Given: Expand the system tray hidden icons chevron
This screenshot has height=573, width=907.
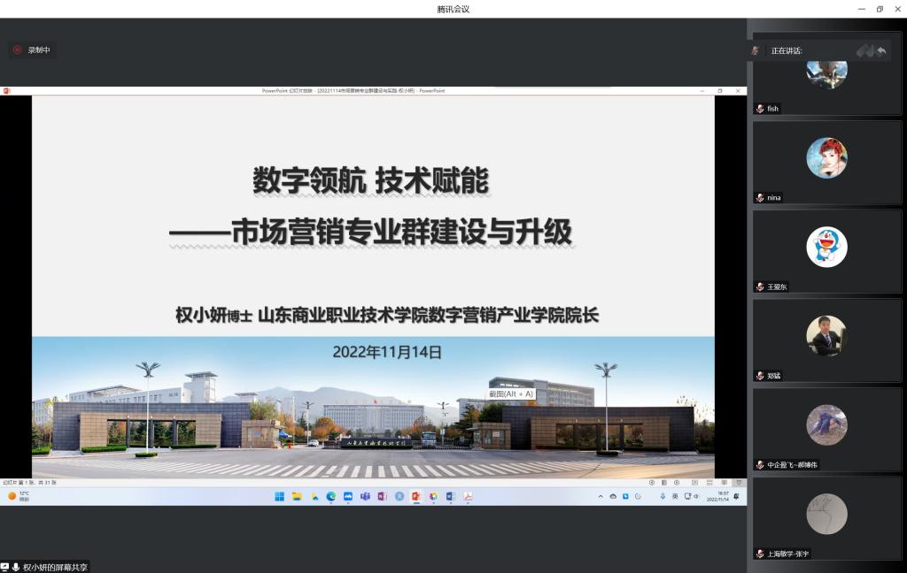Looking at the screenshot, I should 601,496.
